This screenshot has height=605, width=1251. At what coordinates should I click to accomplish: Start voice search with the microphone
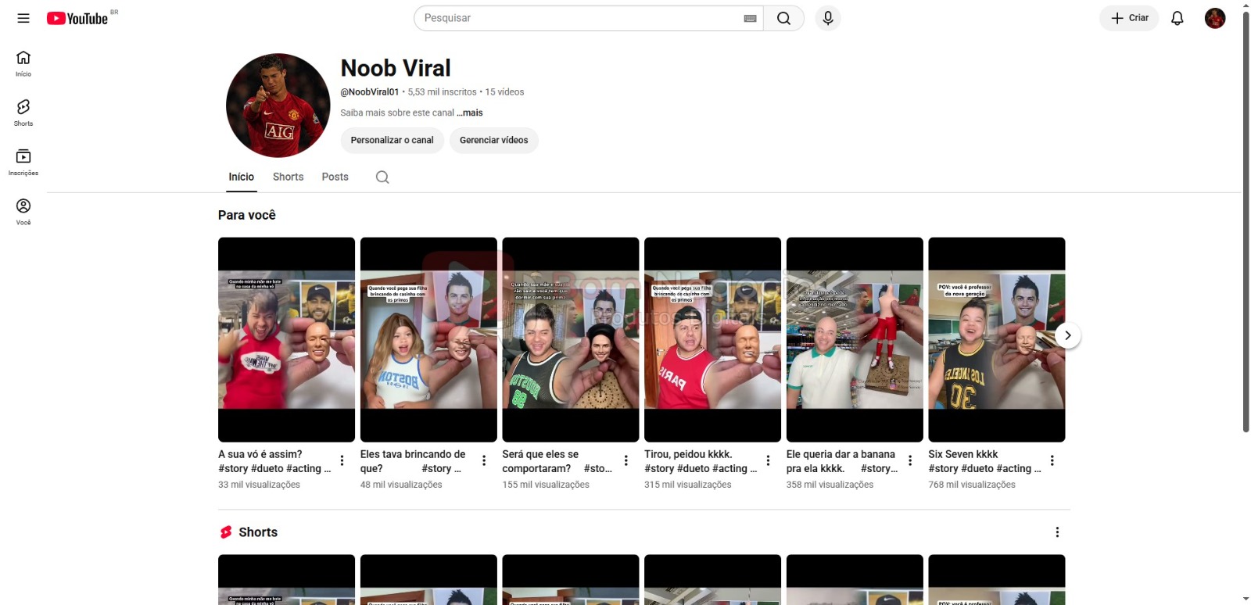click(828, 18)
